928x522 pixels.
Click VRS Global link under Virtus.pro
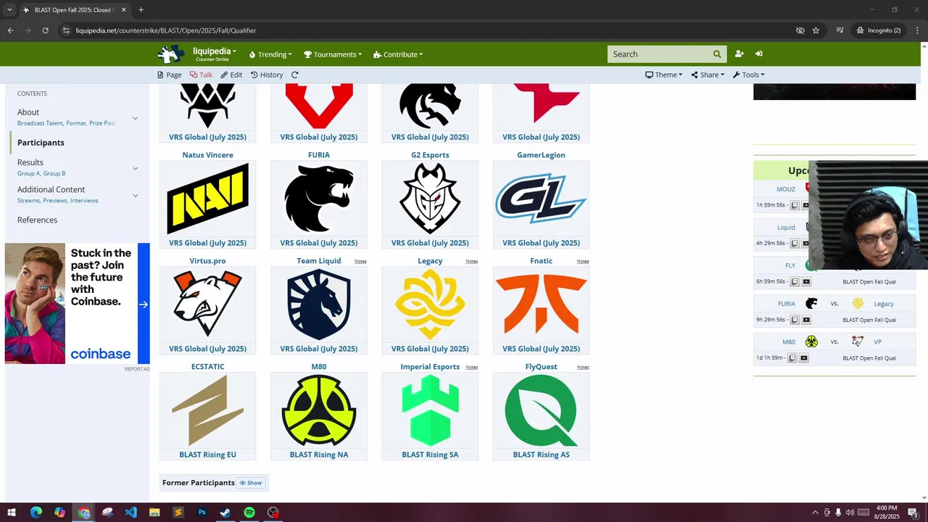coord(207,349)
